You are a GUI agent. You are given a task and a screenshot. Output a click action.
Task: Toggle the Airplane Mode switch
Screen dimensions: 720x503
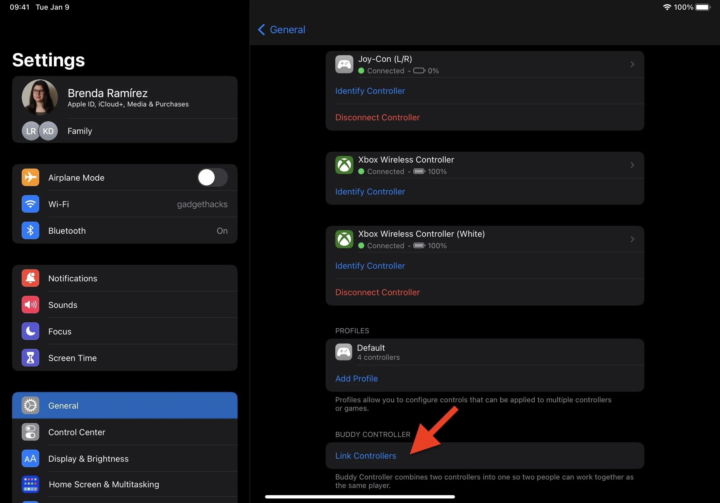(212, 178)
